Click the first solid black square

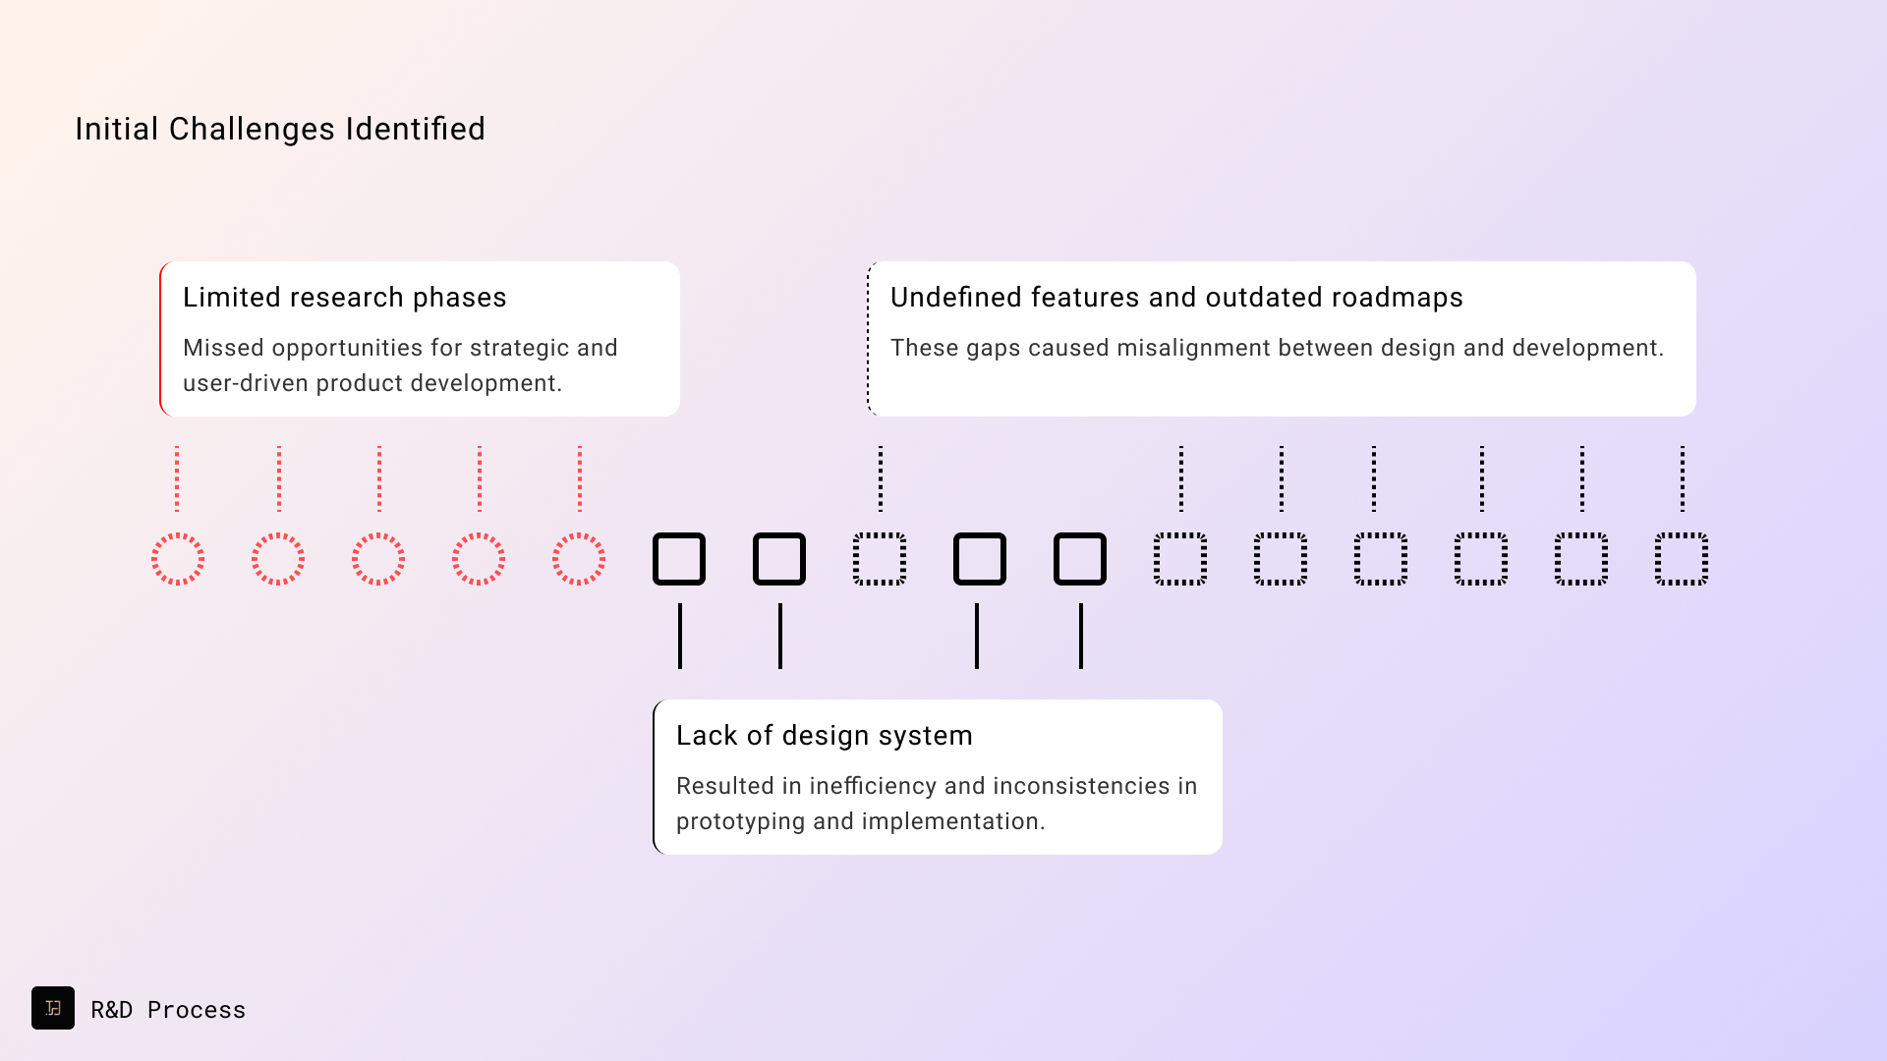point(679,559)
